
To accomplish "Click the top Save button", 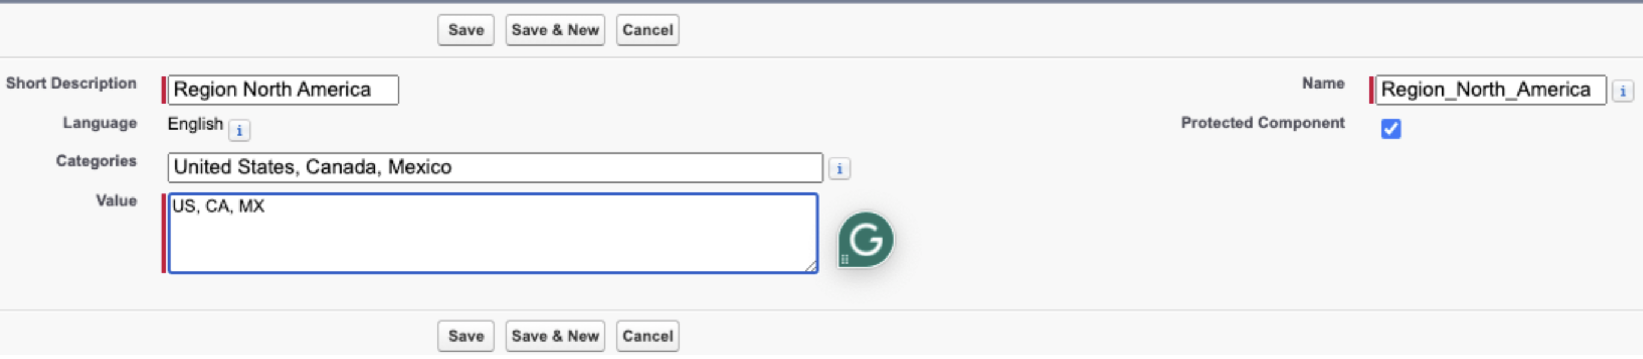I will (465, 30).
